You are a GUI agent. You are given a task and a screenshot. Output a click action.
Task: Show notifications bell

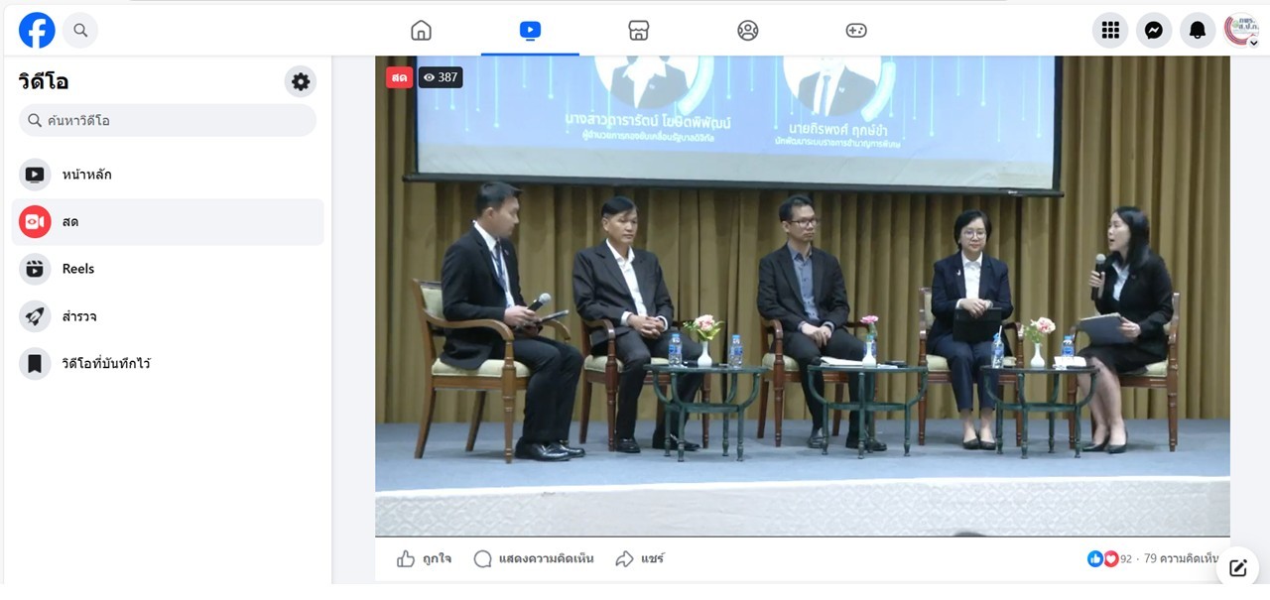1198,31
